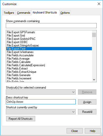Click the ResetAll button
103x136 pixels.
pyautogui.click(x=87, y=112)
